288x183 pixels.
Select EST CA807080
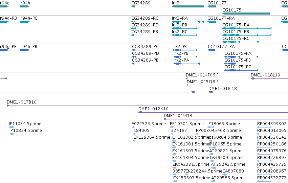click(x=233, y=171)
